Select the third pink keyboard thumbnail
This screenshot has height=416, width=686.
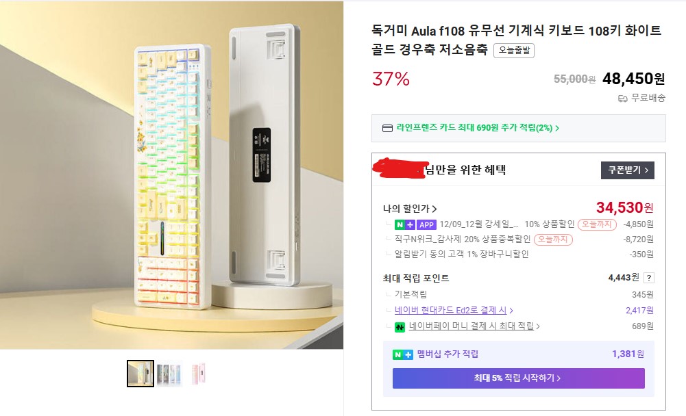[x=197, y=374]
